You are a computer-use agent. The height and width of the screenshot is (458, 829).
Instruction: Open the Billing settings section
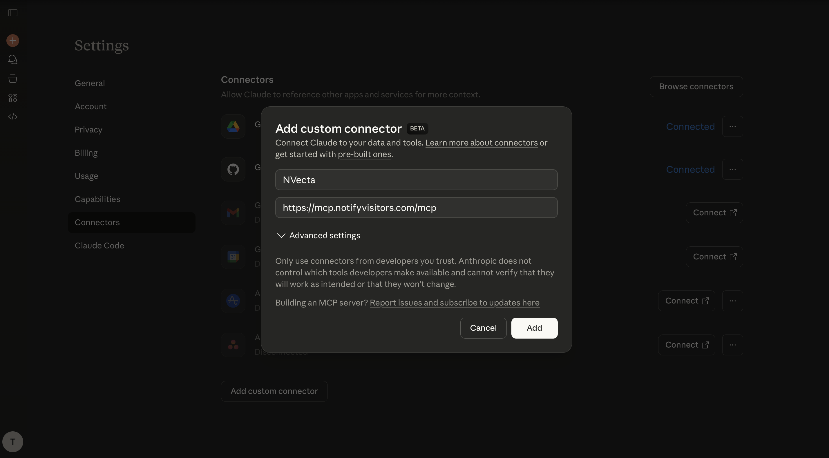coord(86,153)
